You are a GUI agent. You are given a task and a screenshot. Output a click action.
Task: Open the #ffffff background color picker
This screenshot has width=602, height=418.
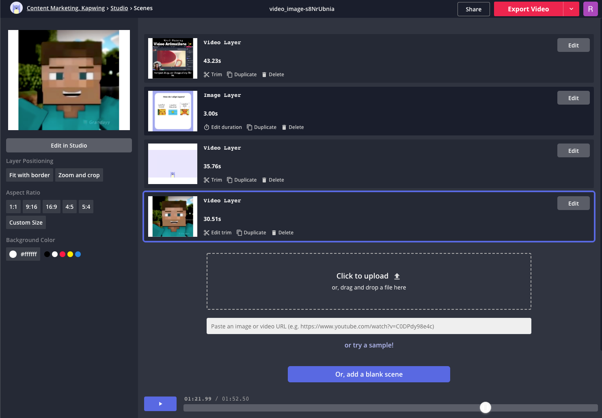pos(23,254)
